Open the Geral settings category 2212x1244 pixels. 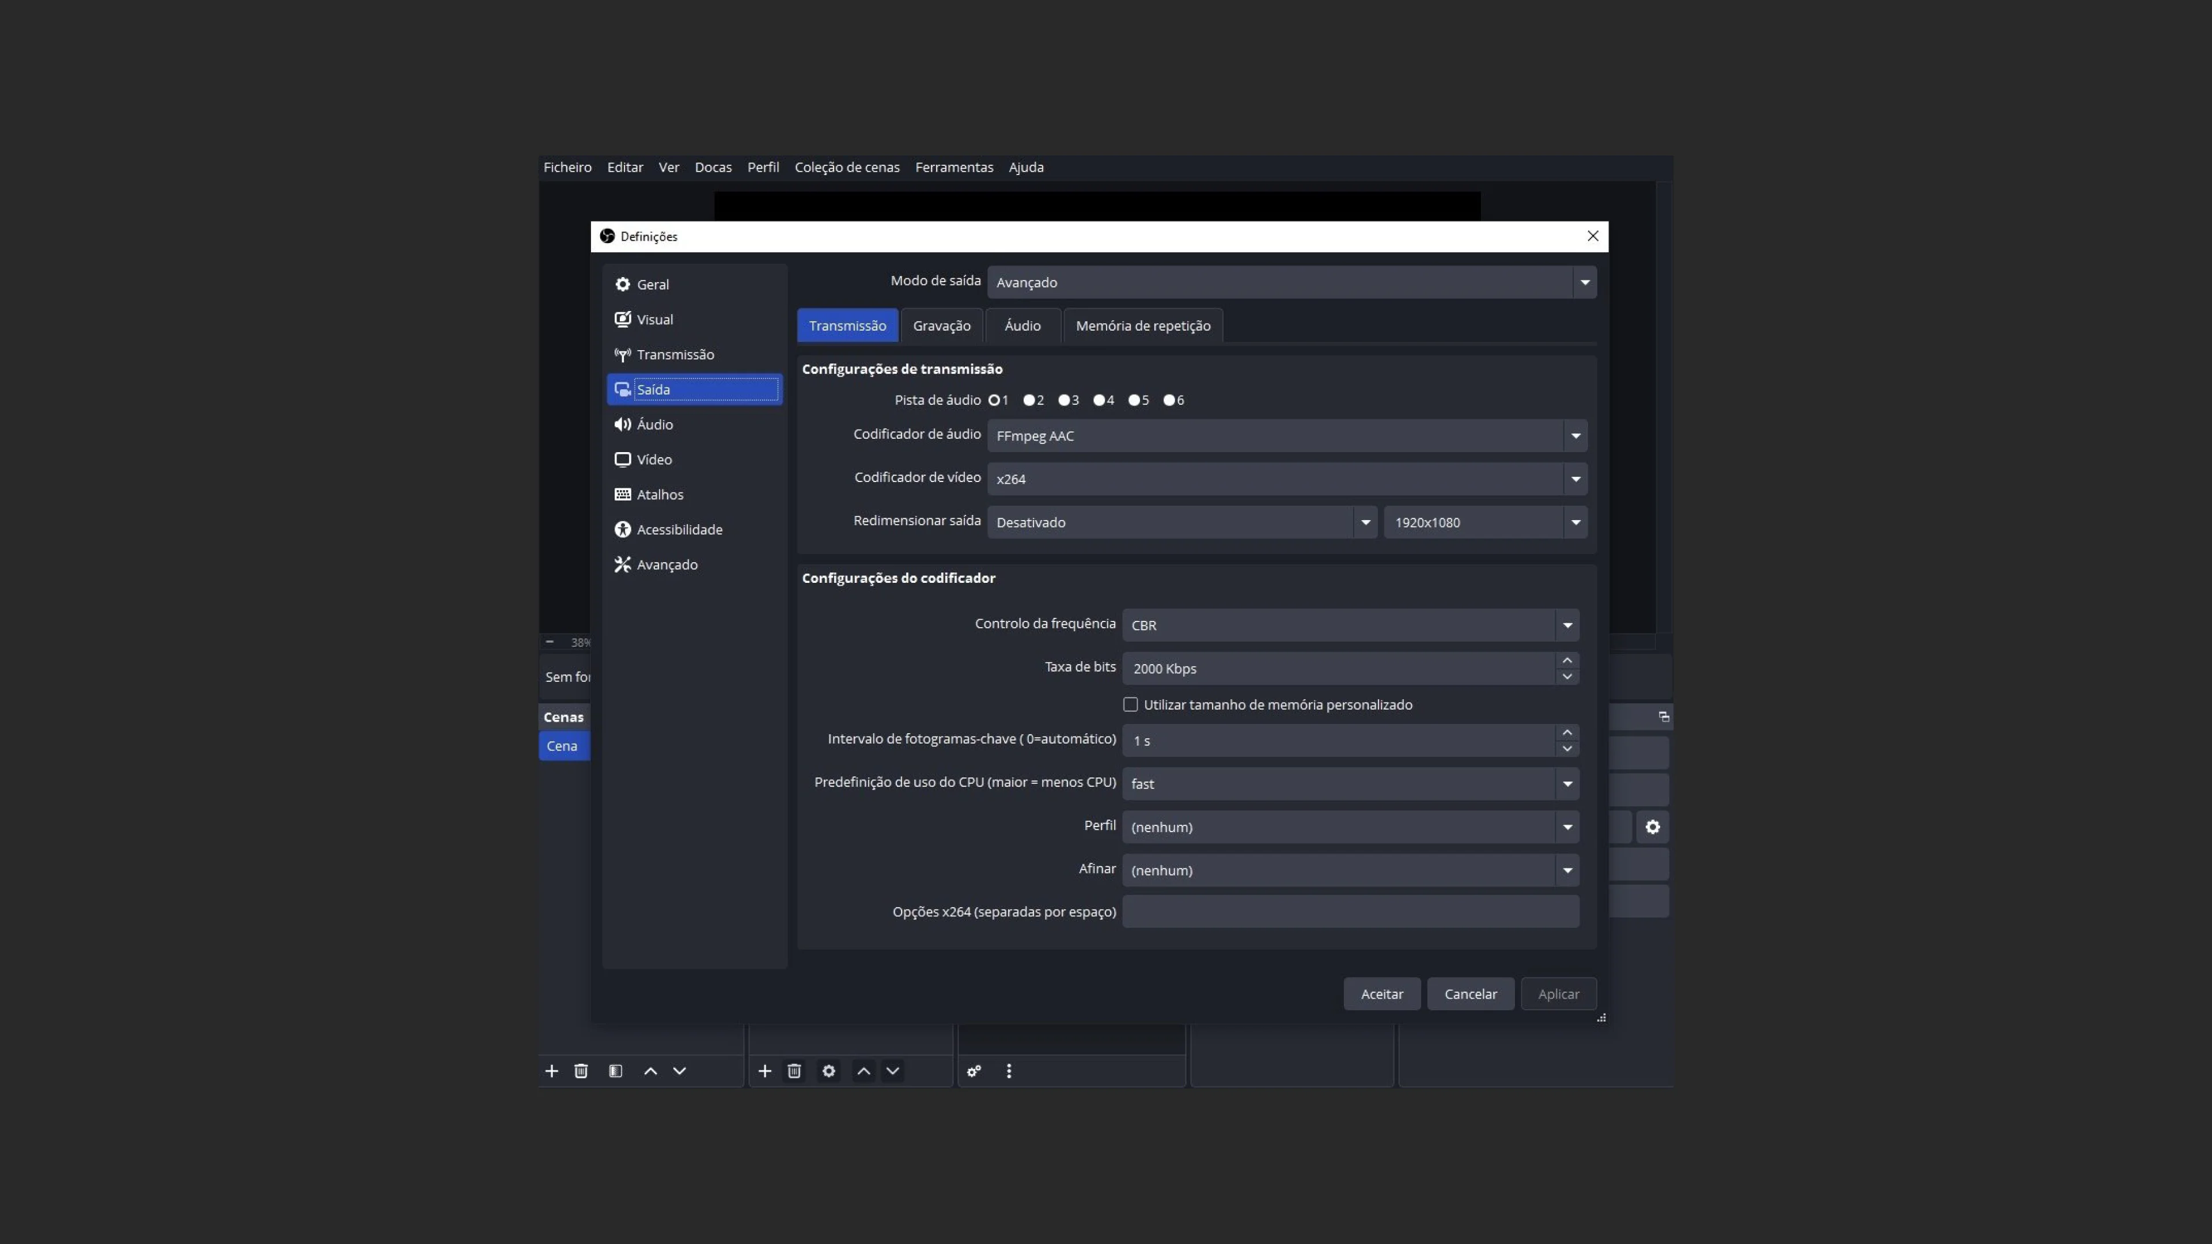694,284
